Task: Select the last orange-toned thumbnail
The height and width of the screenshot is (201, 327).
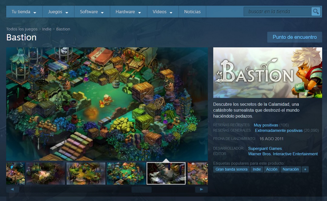Action: pos(198,173)
